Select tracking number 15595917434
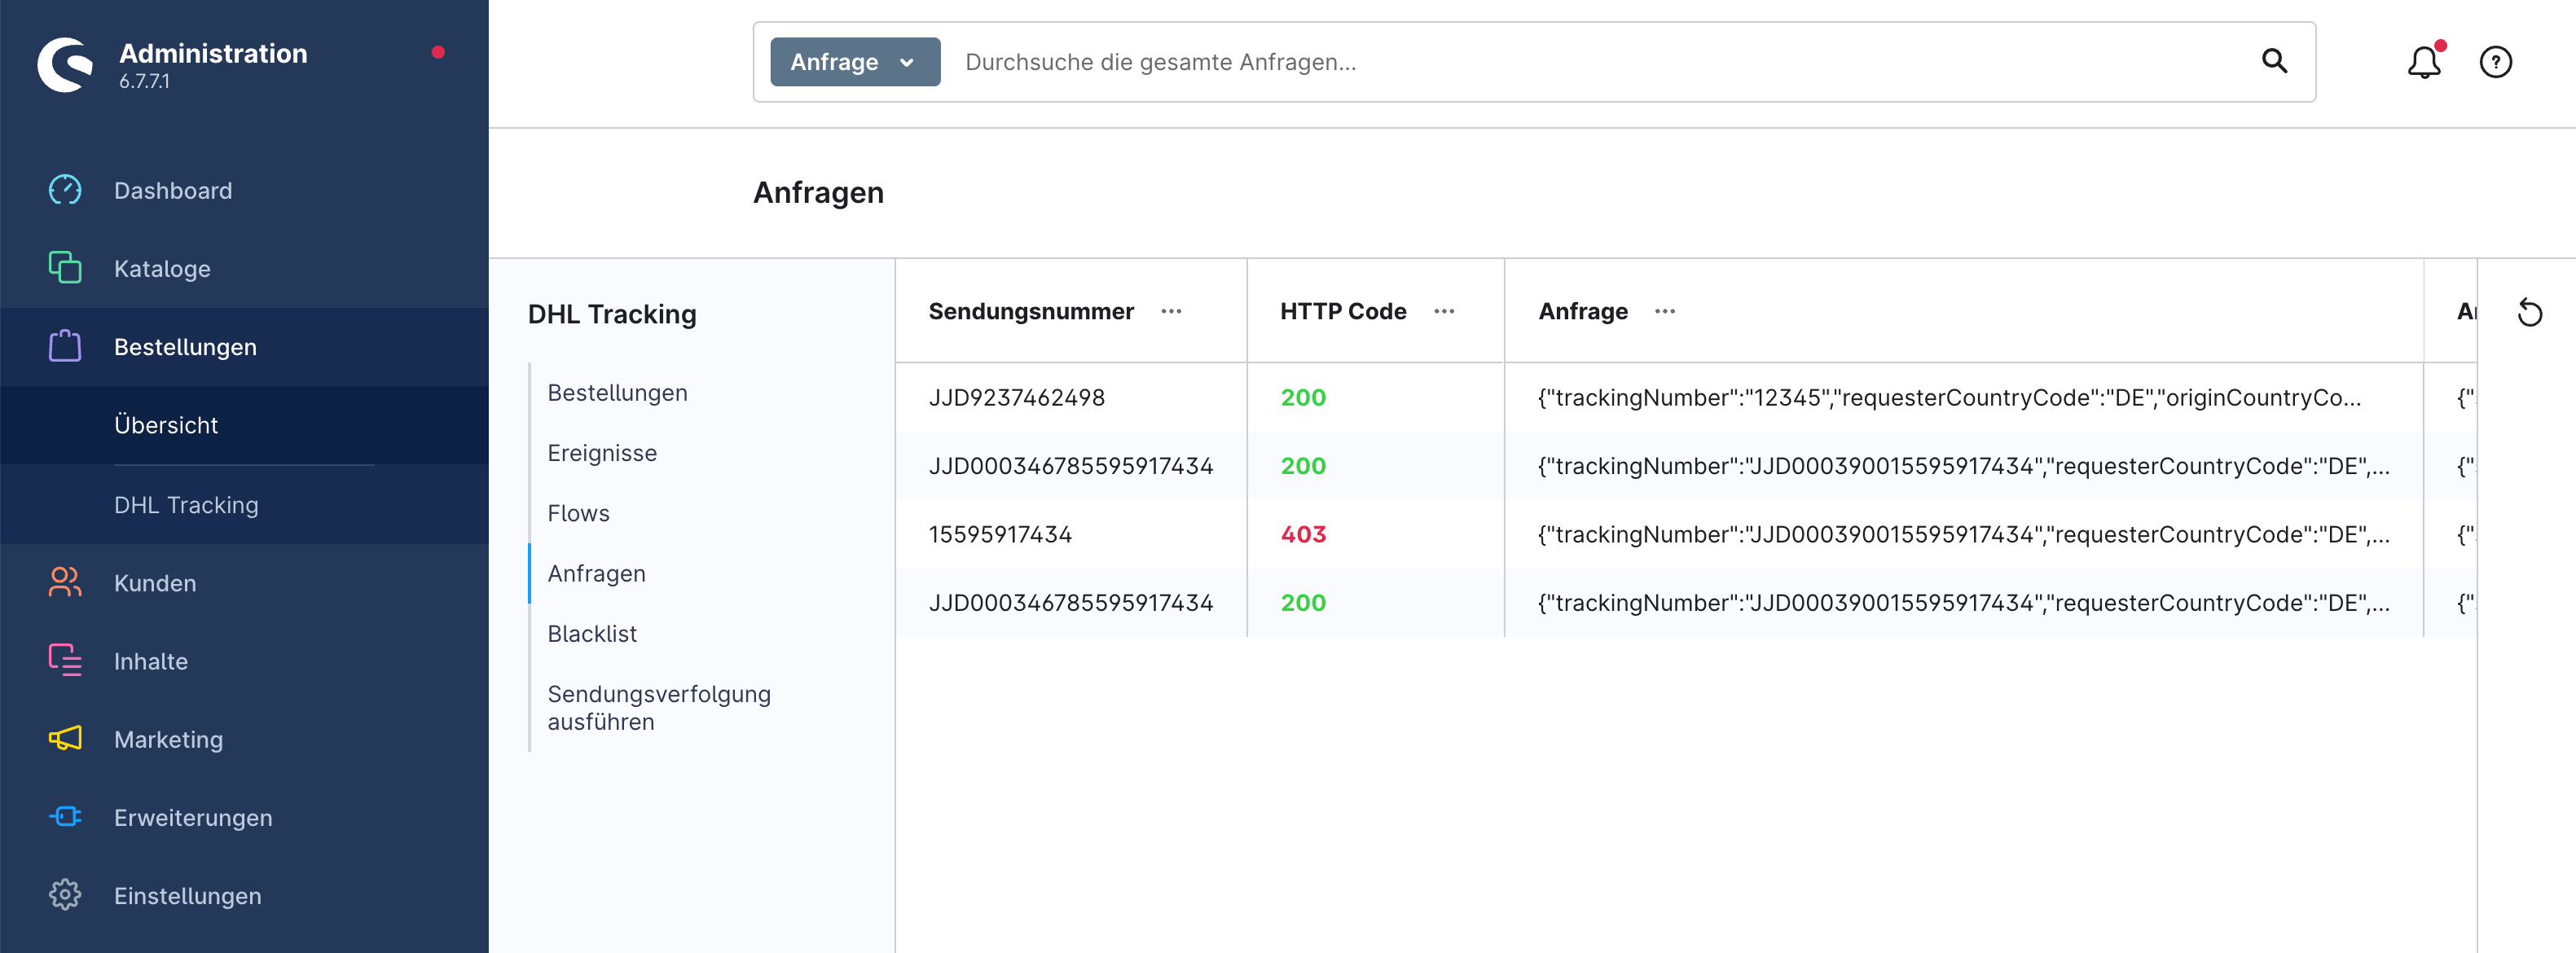 click(x=1000, y=534)
